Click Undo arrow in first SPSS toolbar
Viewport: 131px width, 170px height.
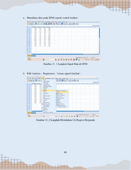click(x=39, y=24)
